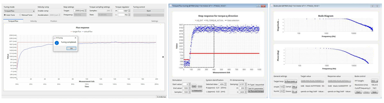This screenshot has width=384, height=103.
Task: Click Set P/I parameter for flux and torque
Action: click(256, 90)
